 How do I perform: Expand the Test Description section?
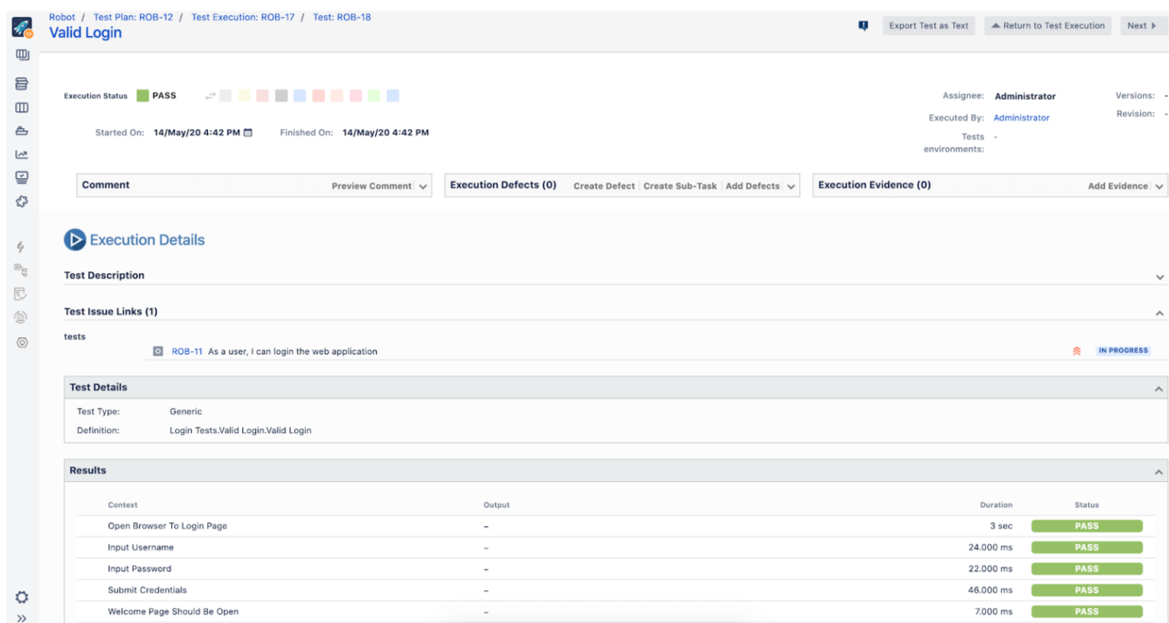click(x=1159, y=277)
